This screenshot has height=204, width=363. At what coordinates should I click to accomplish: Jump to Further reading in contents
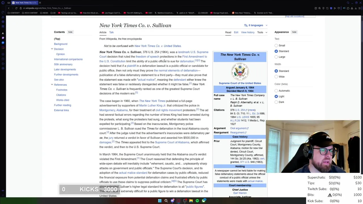coord(63,105)
